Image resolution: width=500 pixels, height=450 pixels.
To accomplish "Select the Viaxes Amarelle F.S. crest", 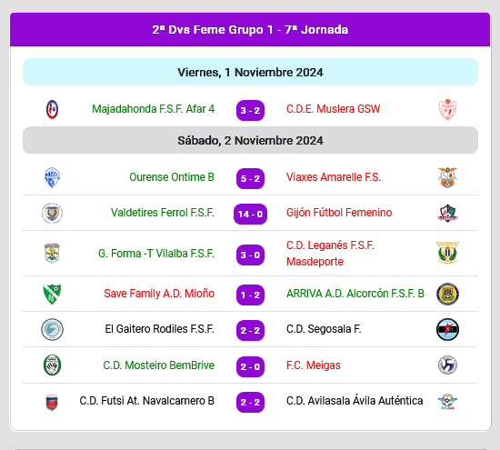I will click(447, 177).
